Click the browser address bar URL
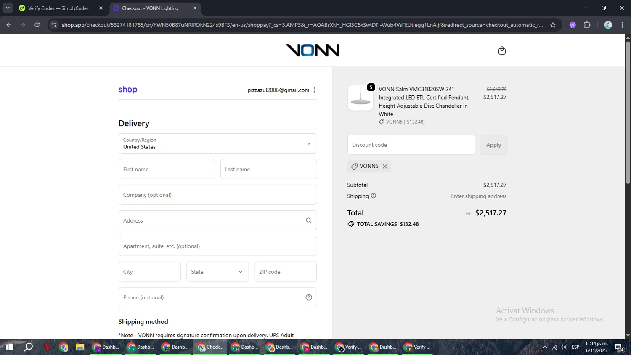This screenshot has width=631, height=355. [x=302, y=25]
